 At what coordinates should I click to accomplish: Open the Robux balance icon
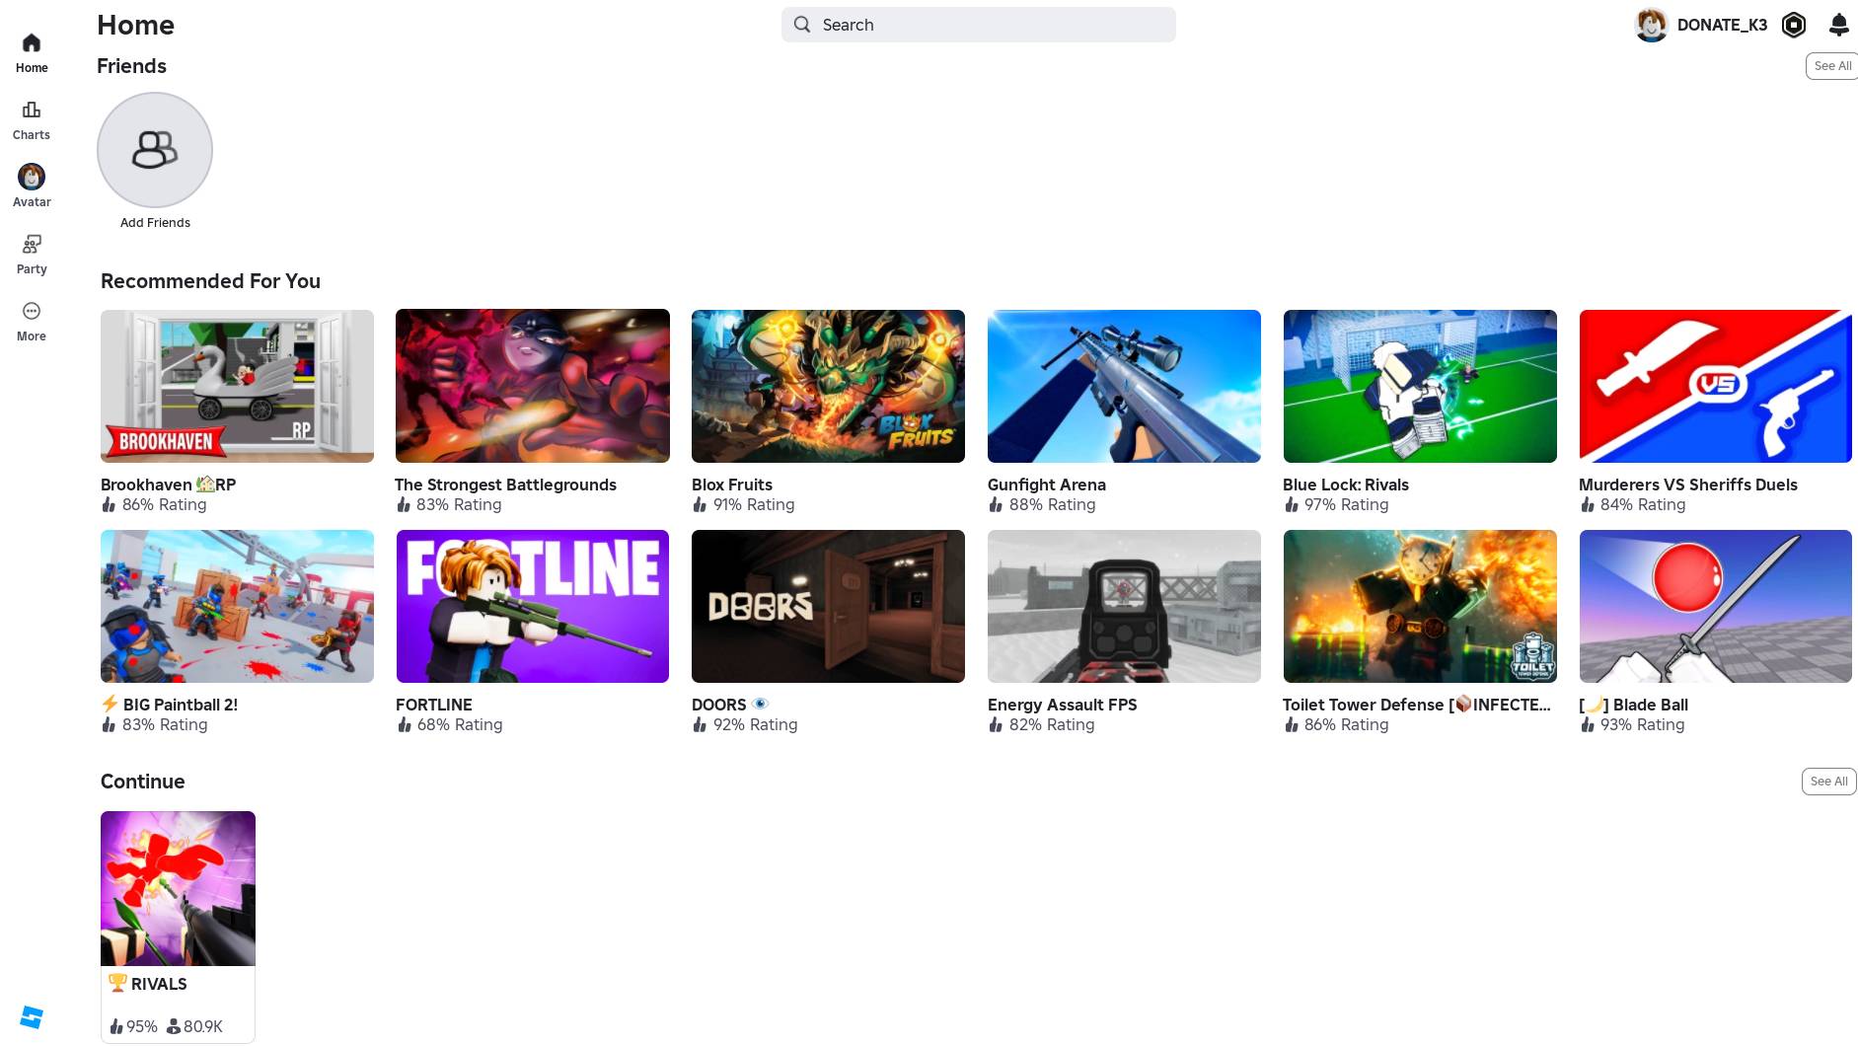click(x=1794, y=25)
